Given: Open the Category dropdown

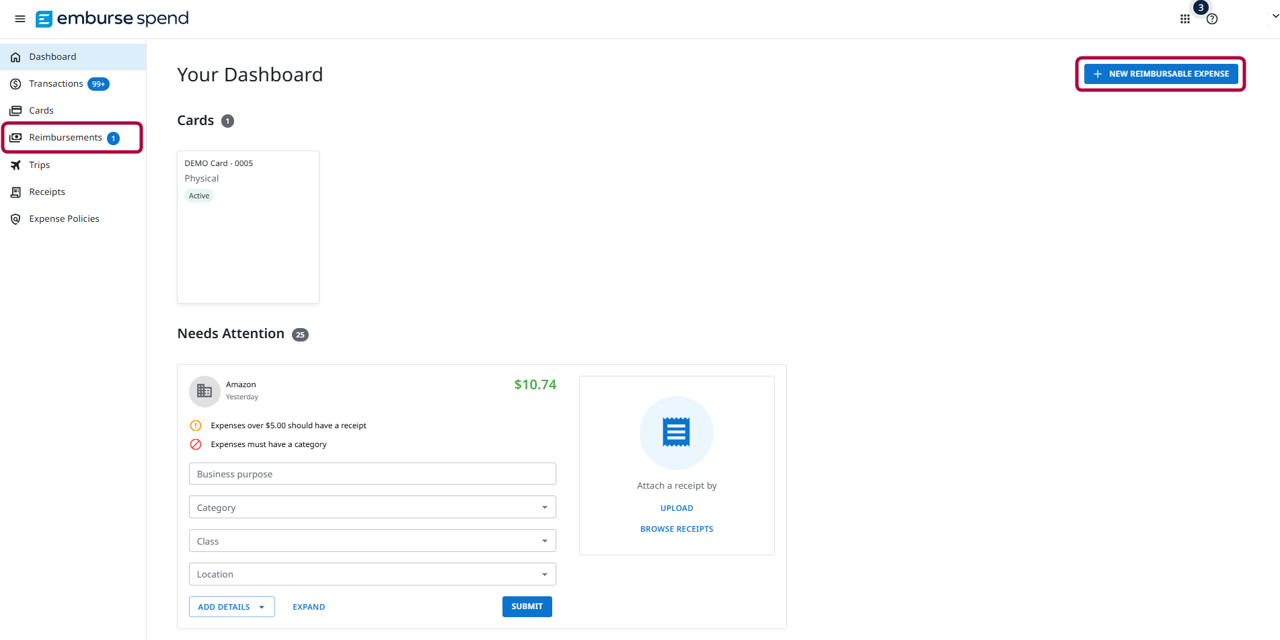Looking at the screenshot, I should [x=373, y=508].
